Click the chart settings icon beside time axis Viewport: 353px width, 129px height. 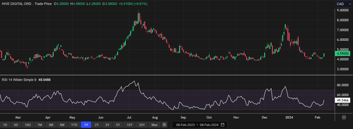[x=344, y=117]
